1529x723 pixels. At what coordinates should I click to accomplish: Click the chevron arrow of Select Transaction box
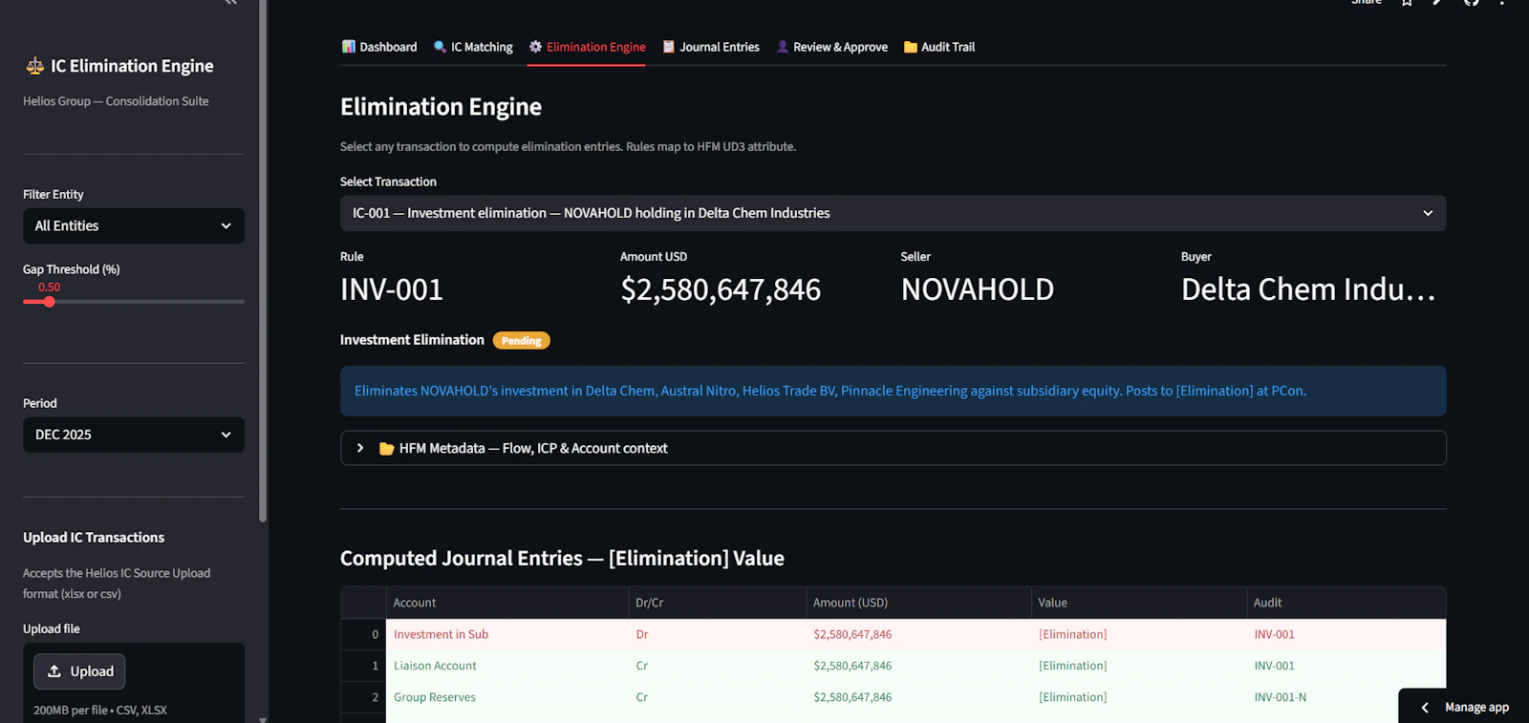click(1428, 213)
